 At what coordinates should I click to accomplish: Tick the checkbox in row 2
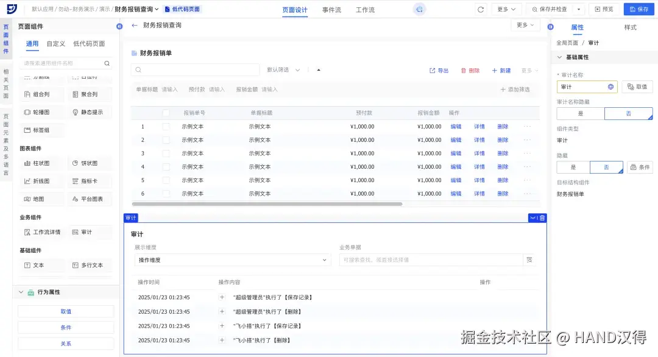166,140
